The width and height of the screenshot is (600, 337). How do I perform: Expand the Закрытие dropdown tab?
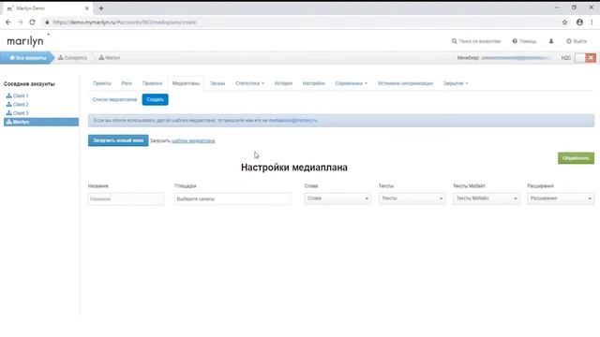(x=456, y=83)
